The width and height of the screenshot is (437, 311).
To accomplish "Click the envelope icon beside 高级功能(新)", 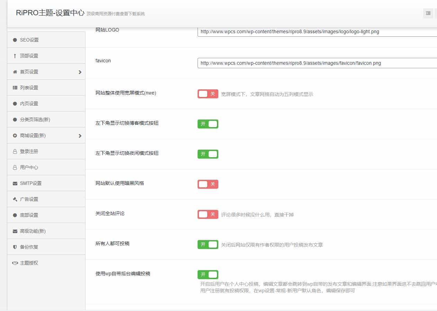I will tap(15, 231).
